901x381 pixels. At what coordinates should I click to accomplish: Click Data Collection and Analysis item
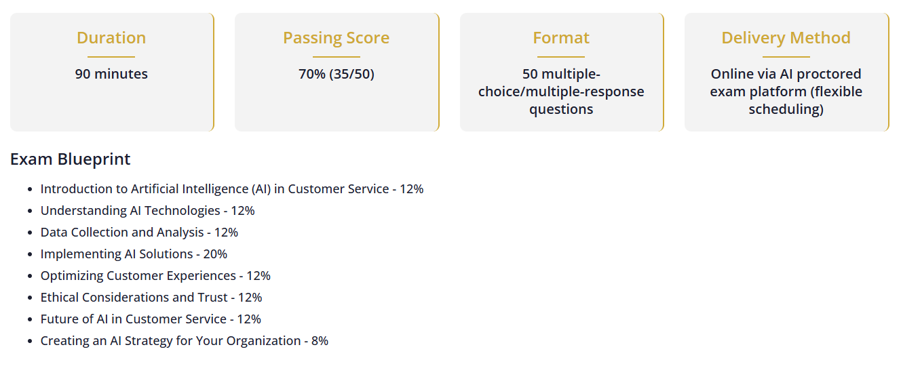point(139,233)
